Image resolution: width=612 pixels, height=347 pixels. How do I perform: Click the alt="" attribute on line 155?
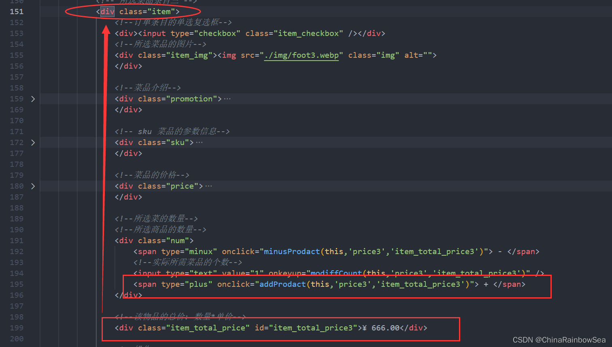pyautogui.click(x=418, y=55)
